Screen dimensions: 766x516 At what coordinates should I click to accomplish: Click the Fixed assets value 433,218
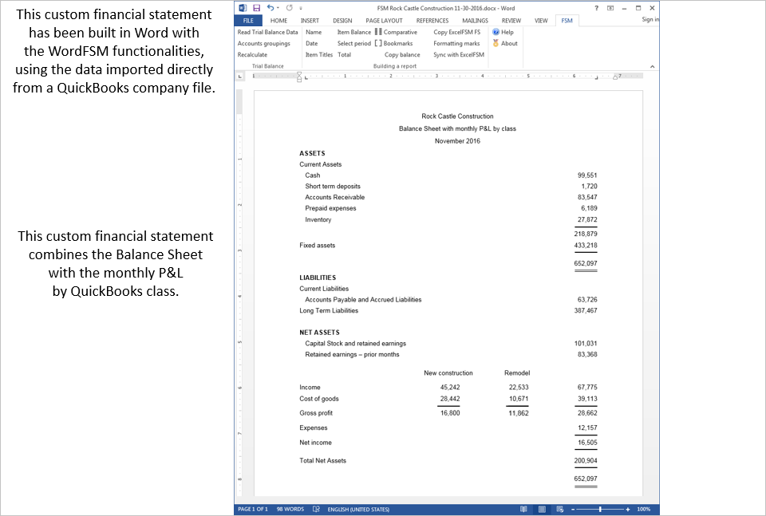coord(586,246)
